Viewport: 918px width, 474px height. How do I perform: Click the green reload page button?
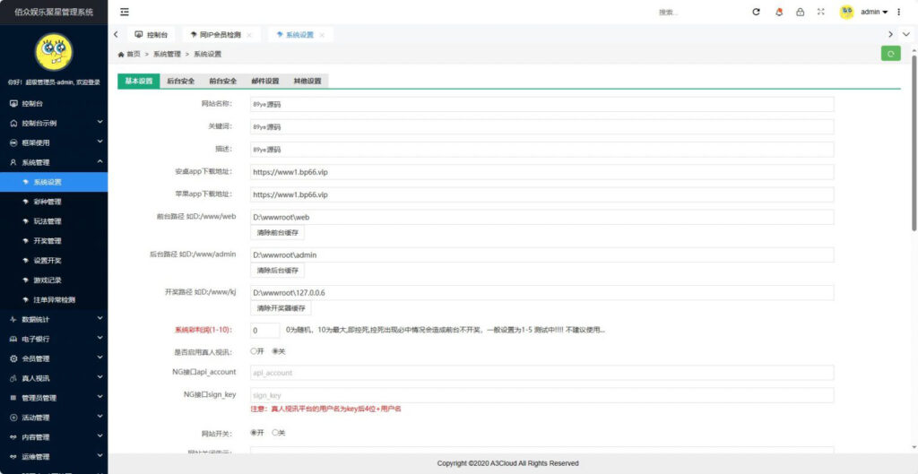pyautogui.click(x=890, y=54)
